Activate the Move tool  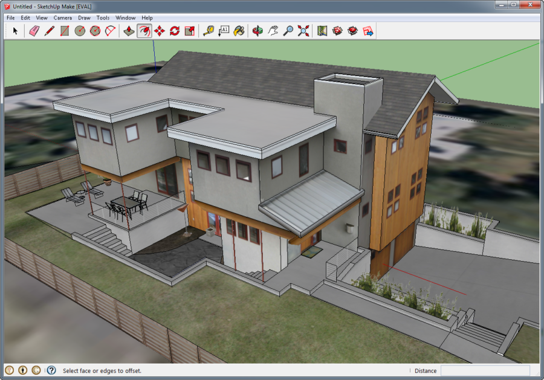[x=160, y=31]
